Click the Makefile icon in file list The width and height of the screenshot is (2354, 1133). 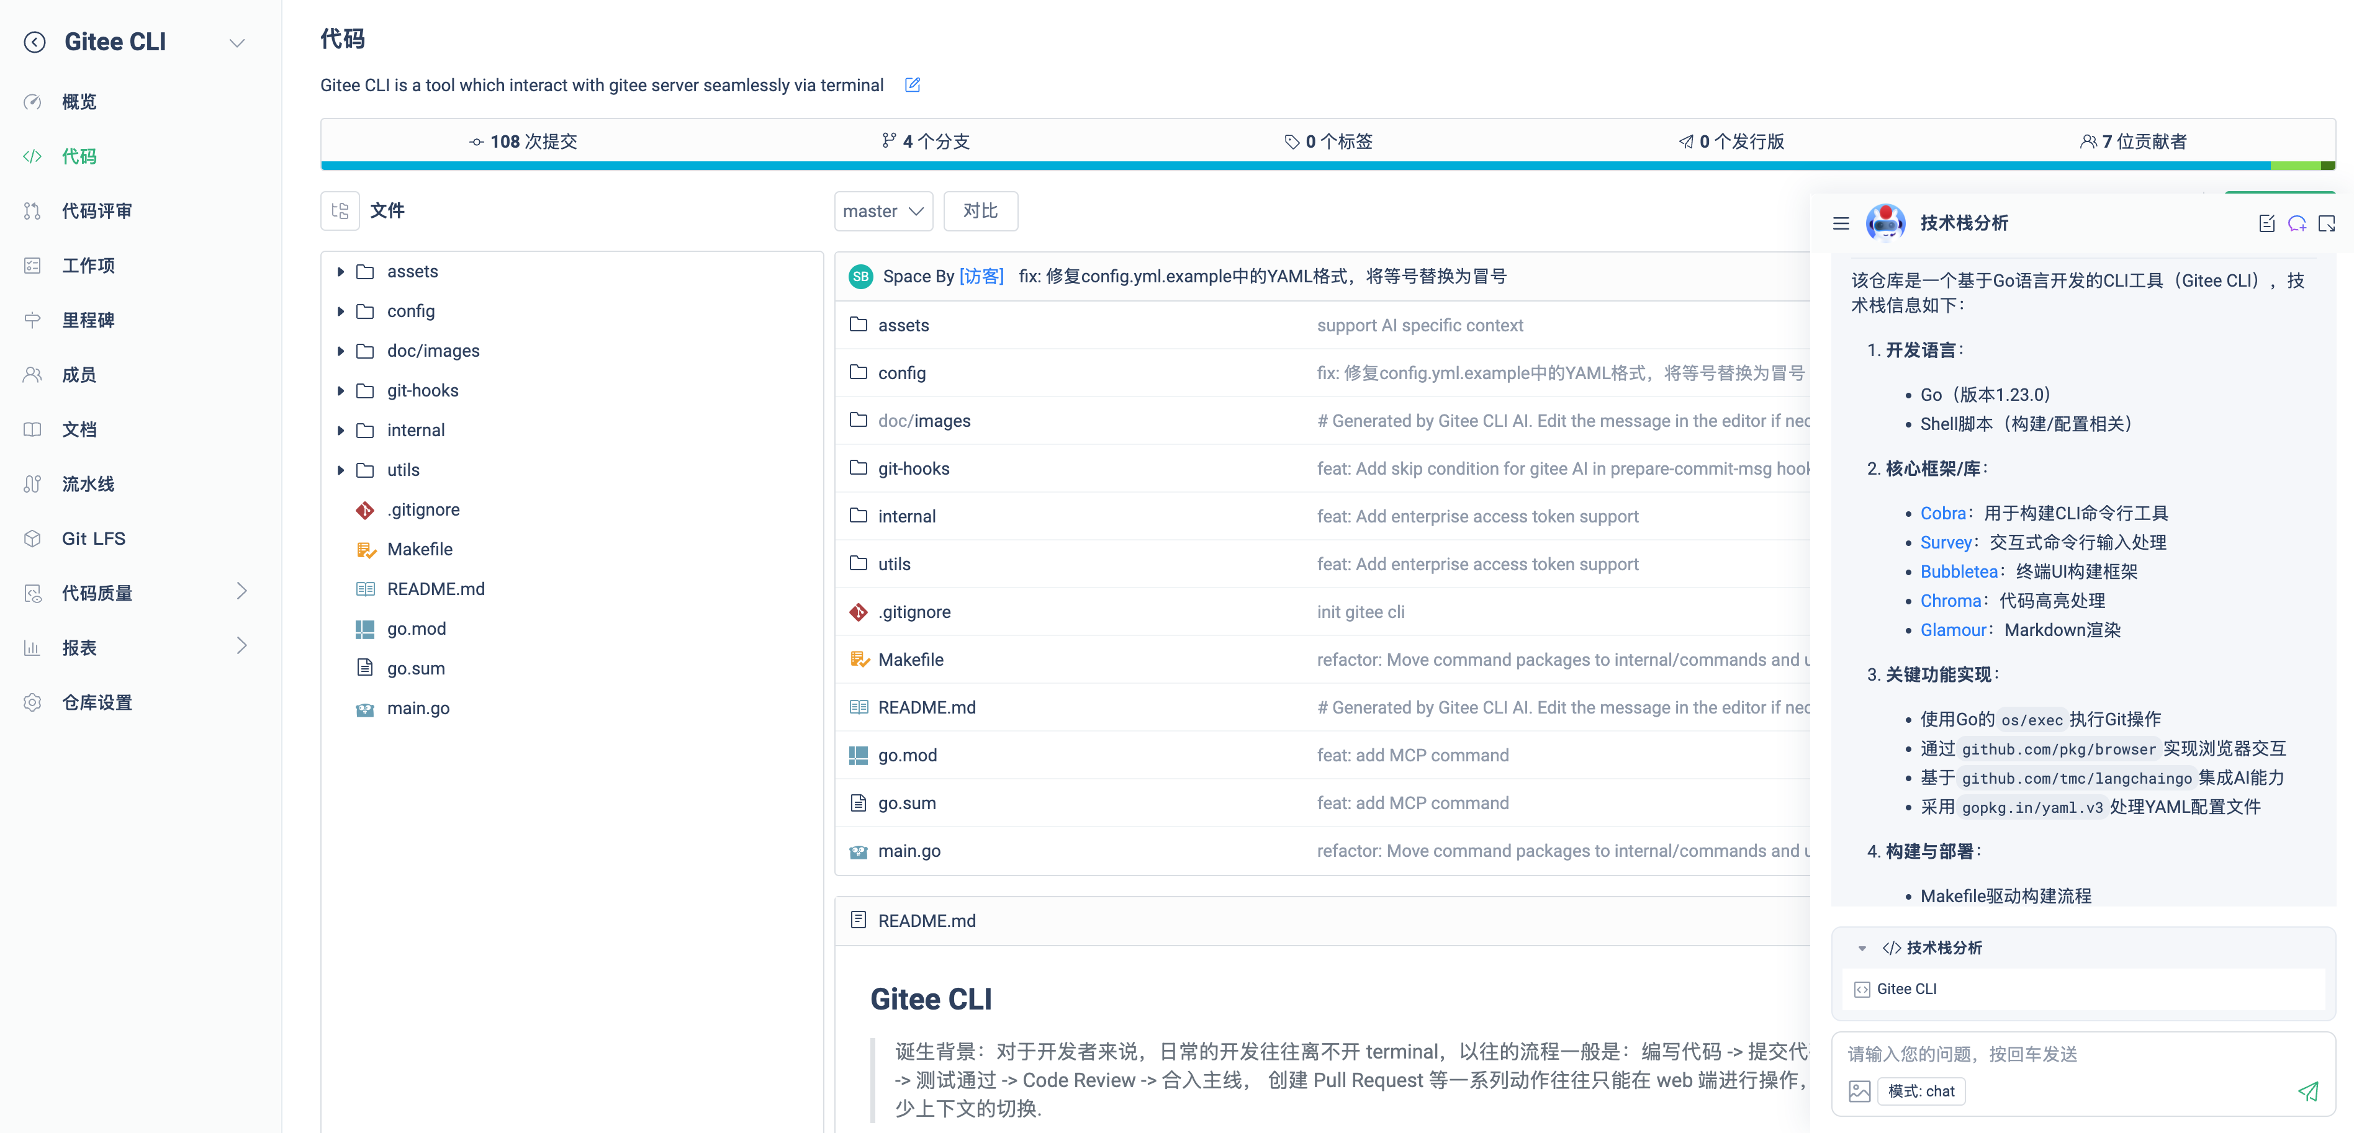[x=859, y=660]
